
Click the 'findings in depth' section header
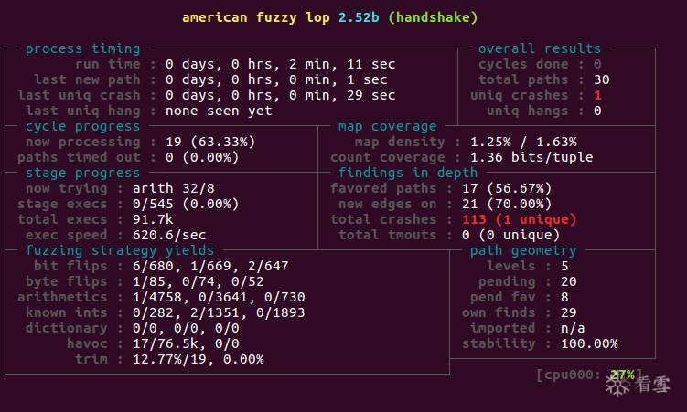[408, 173]
